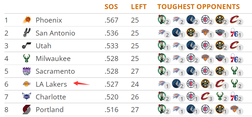Sort by the LEFT column header
The image size is (252, 117).
click(x=139, y=7)
